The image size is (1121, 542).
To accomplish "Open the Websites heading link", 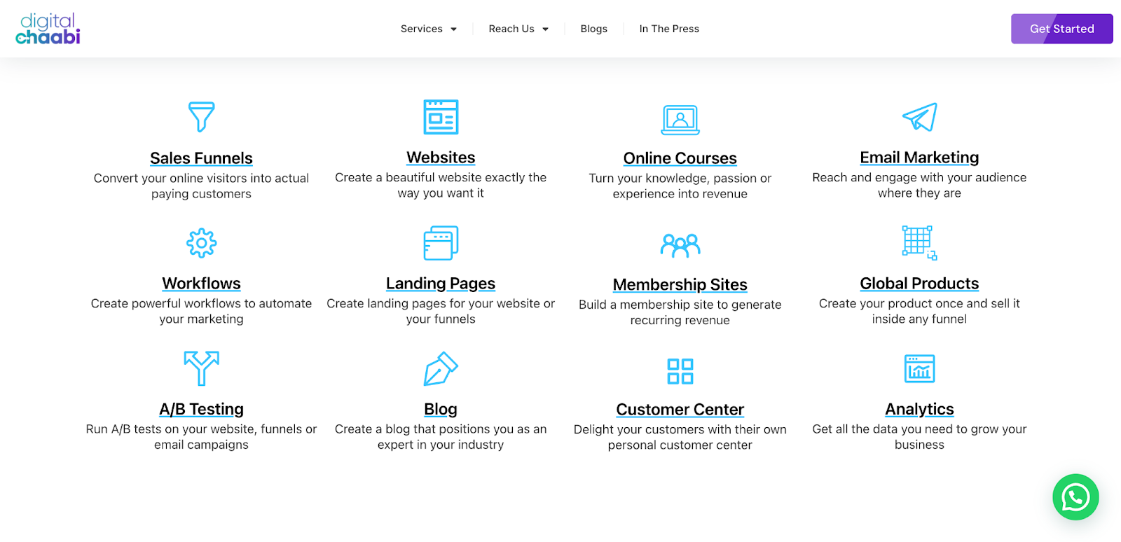I will click(x=441, y=158).
